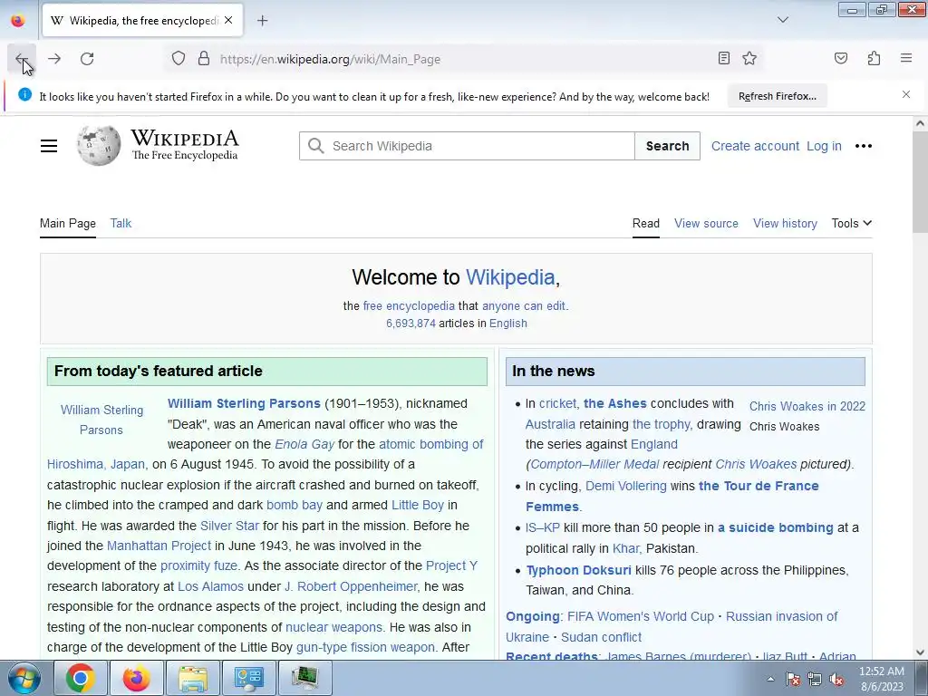List all tabs dropdown arrow
Viewport: 928px width, 696px height.
pos(782,20)
